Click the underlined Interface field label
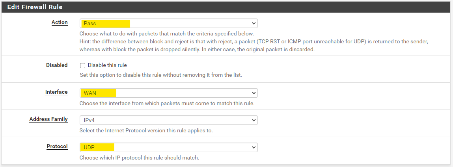Image resolution: width=453 pixels, height=167 pixels. tap(56, 92)
